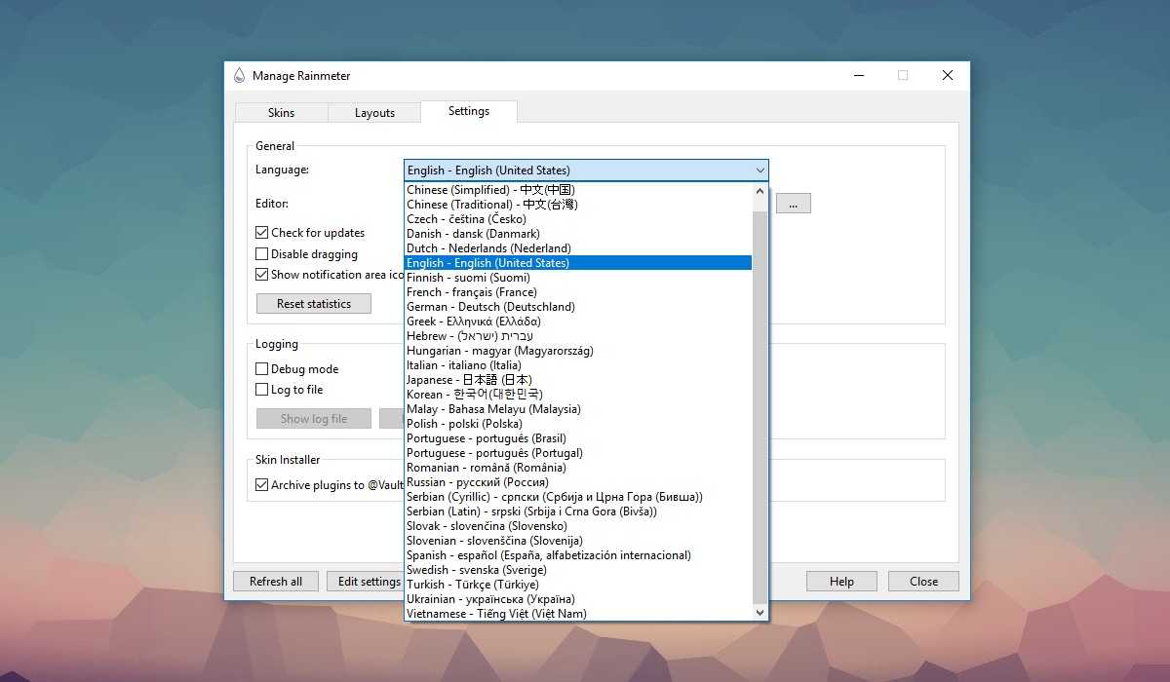The width and height of the screenshot is (1170, 682).
Task: Click the language list scroll-down arrow
Action: (x=760, y=613)
